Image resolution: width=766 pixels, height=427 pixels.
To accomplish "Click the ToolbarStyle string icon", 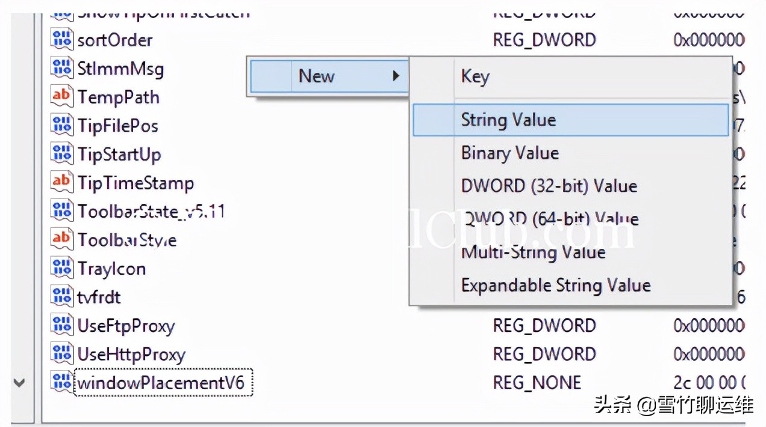I will pyautogui.click(x=61, y=239).
